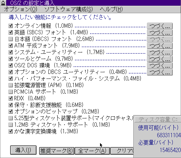Click the 導入(I) install button

click(23, 150)
